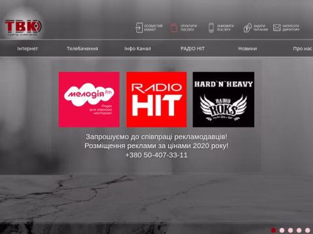Open the Замовити послугу link
This screenshot has width=313, height=234.
click(225, 28)
